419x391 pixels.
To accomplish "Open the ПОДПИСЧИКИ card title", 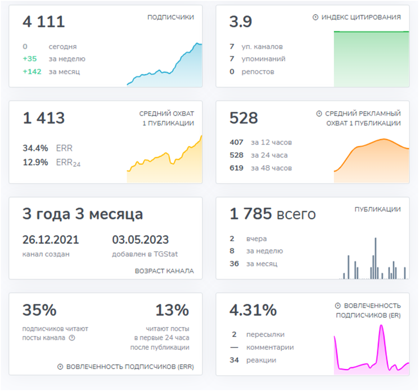I will point(171,18).
